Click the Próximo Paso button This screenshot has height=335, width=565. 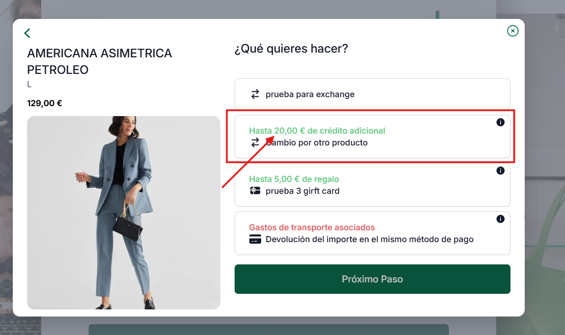[372, 279]
